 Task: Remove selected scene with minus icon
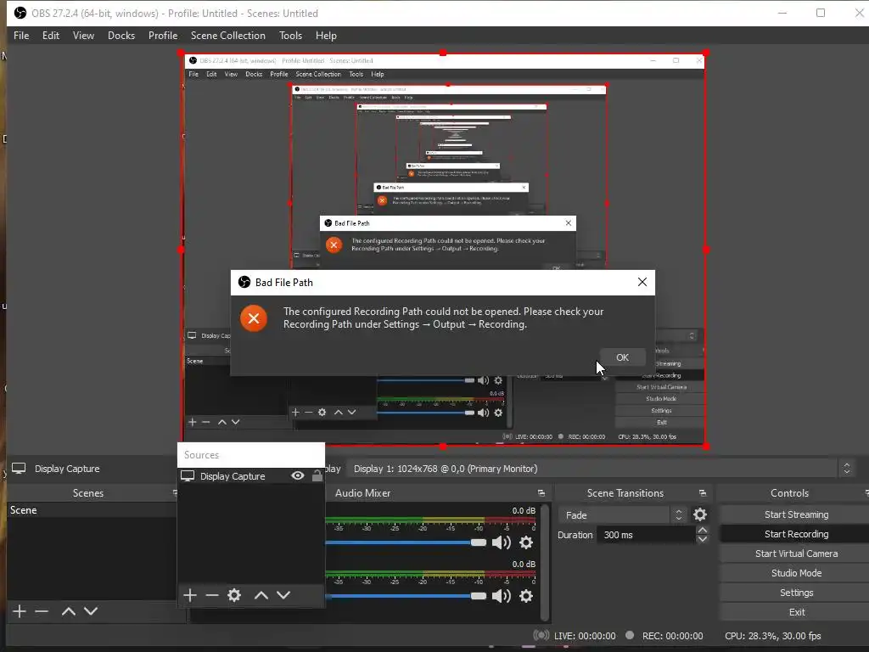click(42, 611)
